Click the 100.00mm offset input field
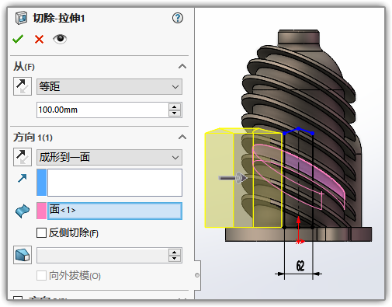The image size is (392, 307). (102, 110)
